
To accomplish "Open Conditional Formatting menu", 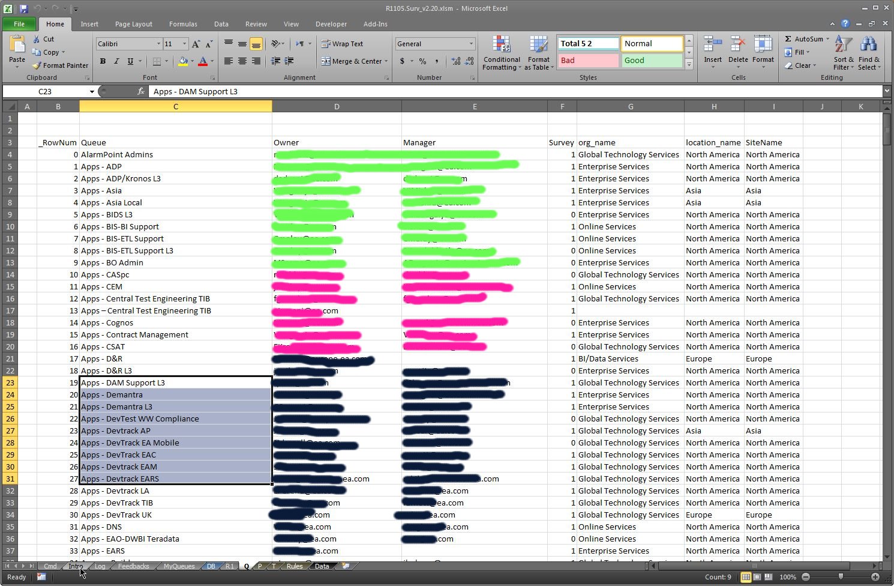I will 502,53.
